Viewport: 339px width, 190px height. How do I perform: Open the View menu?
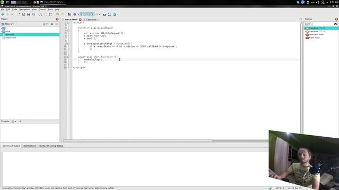point(34,9)
